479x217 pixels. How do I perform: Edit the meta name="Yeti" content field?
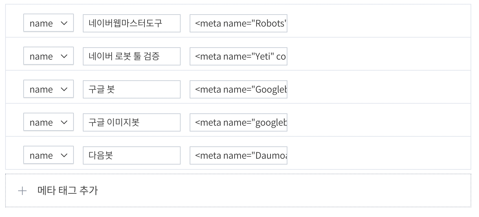(238, 56)
